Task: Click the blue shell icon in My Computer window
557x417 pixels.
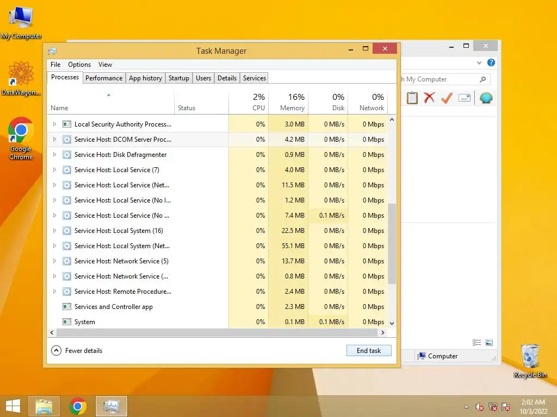Action: pyautogui.click(x=486, y=98)
